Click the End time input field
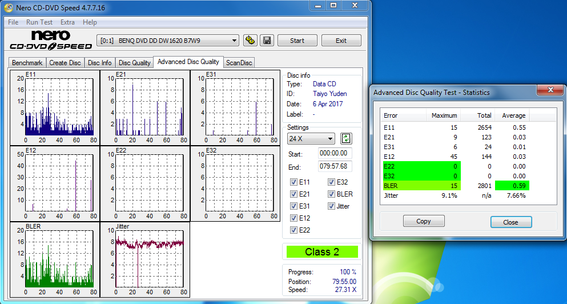This screenshot has width=567, height=304. pos(335,166)
